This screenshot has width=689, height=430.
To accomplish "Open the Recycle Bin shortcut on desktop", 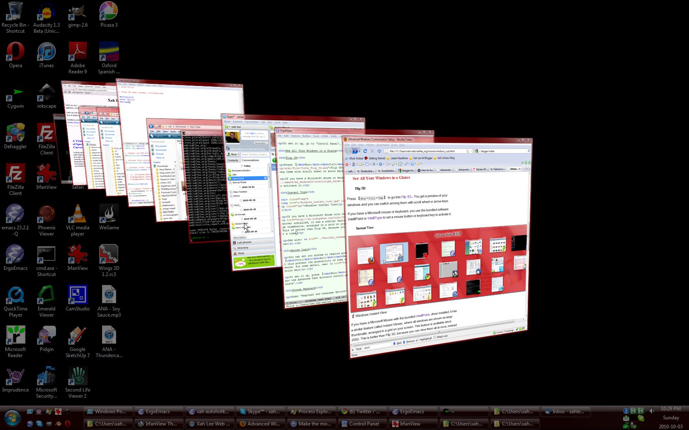I will (x=15, y=17).
